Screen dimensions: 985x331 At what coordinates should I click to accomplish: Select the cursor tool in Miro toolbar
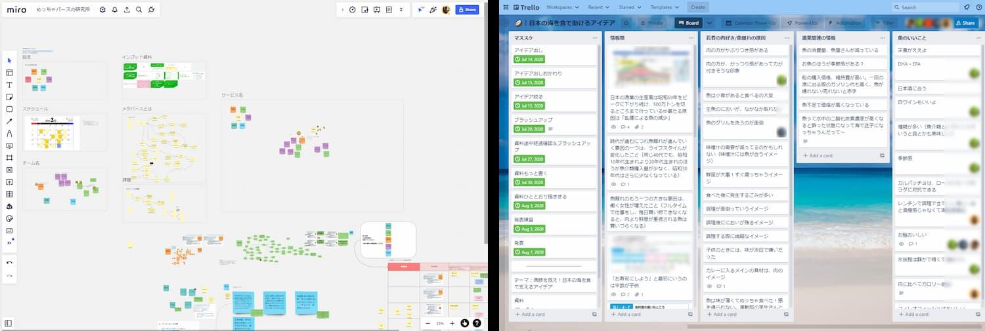9,60
